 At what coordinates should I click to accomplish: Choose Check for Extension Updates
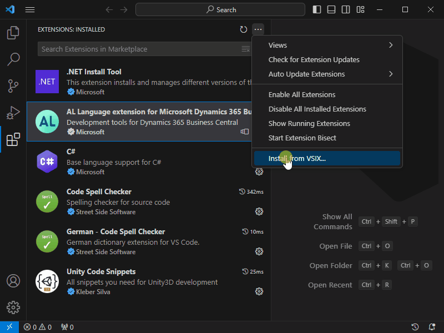(x=327, y=60)
